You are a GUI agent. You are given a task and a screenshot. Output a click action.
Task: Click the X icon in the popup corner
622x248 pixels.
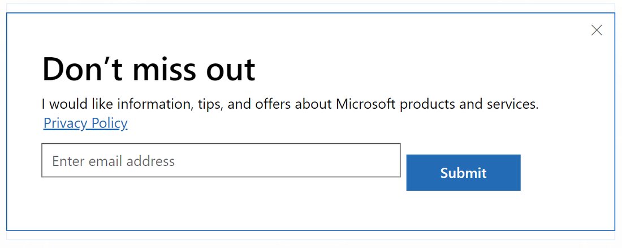[597, 31]
